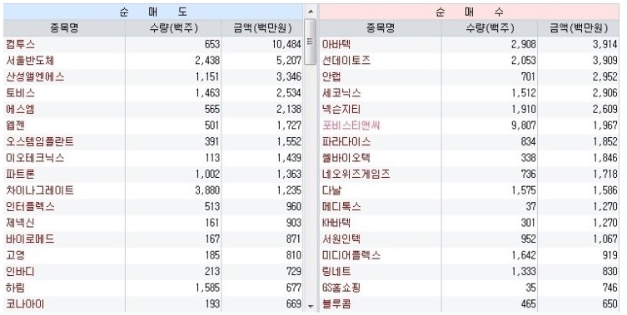This screenshot has width=627, height=315.
Task: Select the 순매수 header tab
Action: point(469,12)
